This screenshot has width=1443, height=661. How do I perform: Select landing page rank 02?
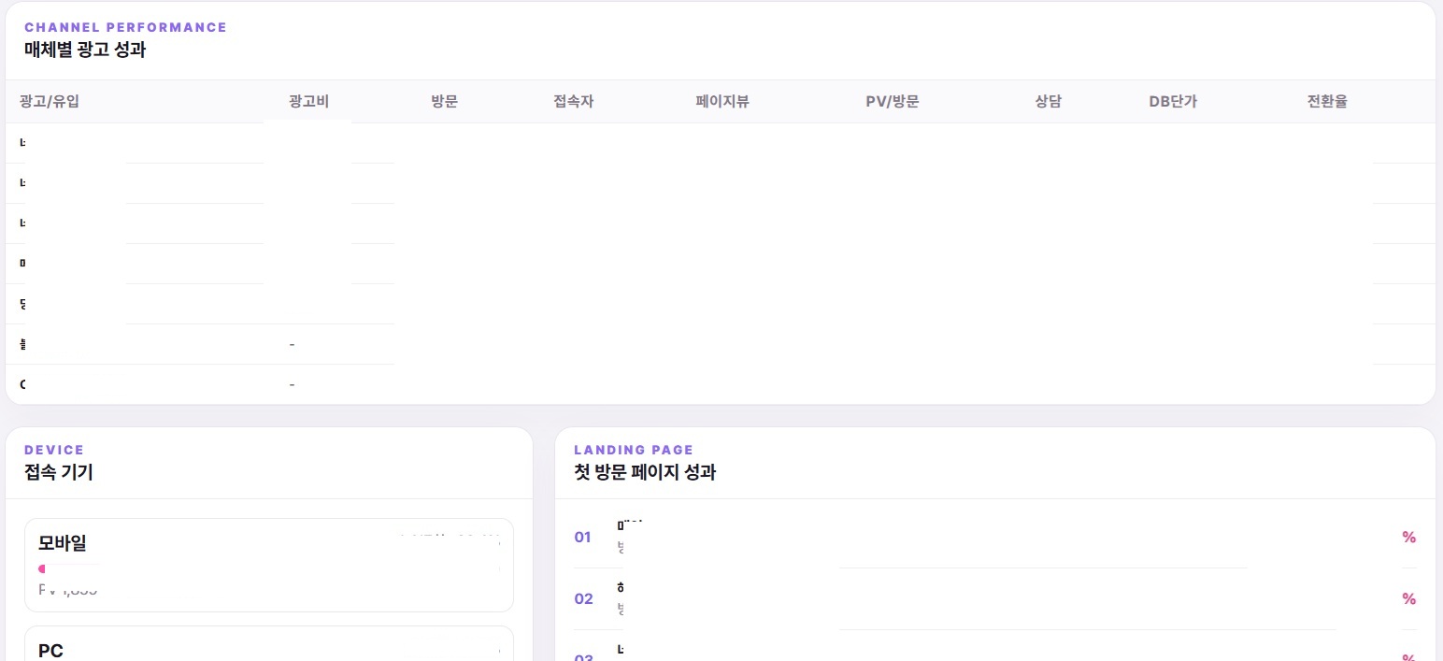[583, 599]
